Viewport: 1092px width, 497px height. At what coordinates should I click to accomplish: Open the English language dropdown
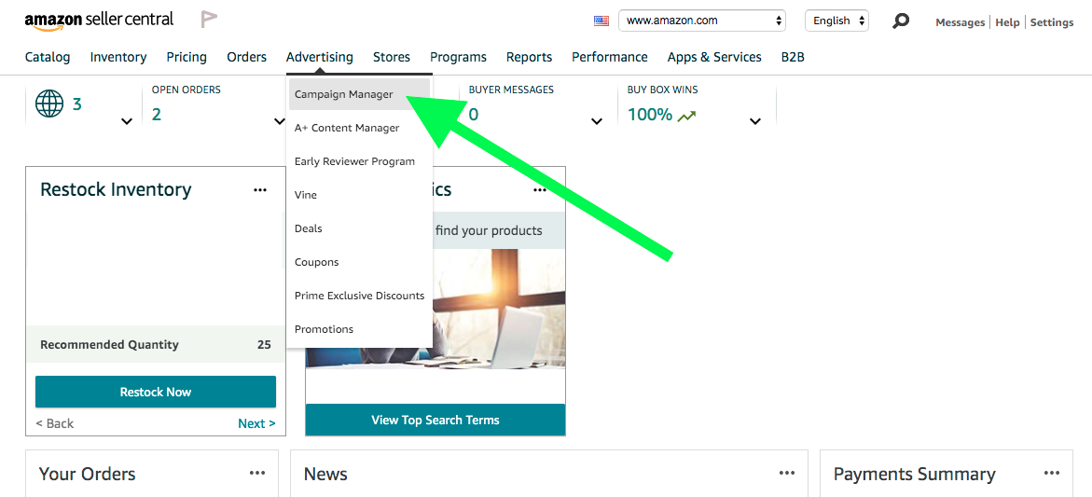tap(836, 21)
